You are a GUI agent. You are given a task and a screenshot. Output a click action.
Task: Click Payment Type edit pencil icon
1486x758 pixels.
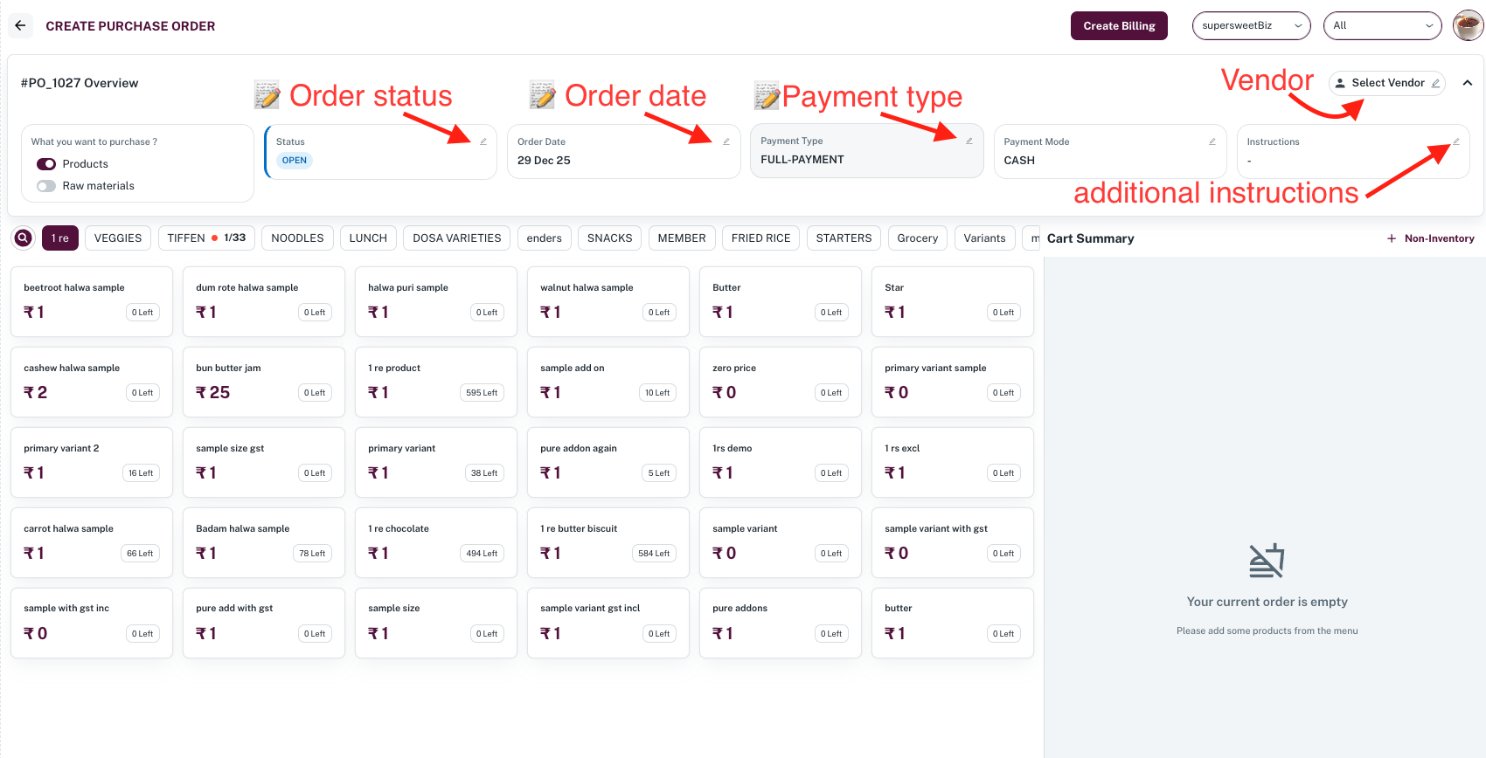click(x=969, y=141)
